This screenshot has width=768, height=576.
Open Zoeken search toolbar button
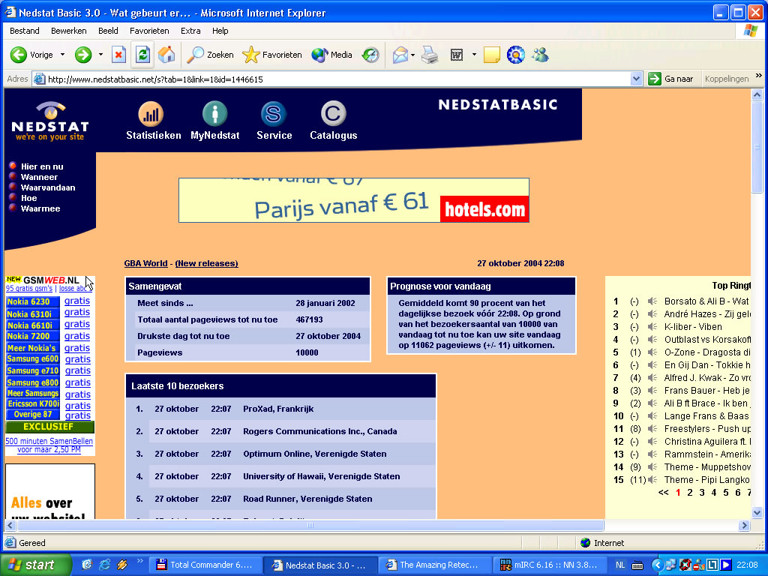[211, 55]
